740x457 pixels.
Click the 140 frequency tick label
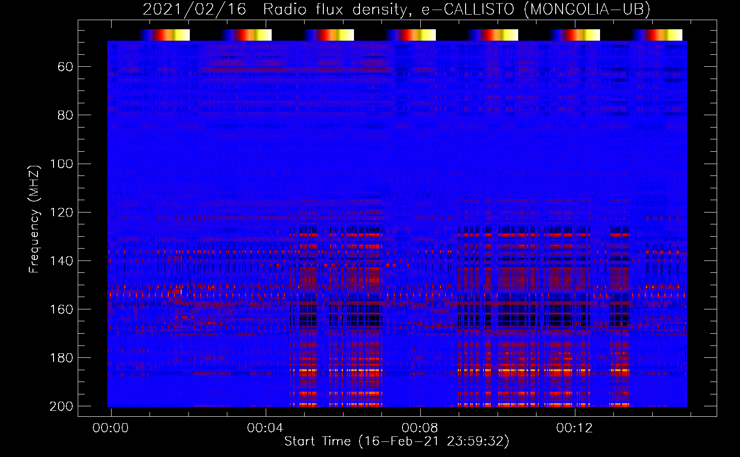tap(62, 261)
